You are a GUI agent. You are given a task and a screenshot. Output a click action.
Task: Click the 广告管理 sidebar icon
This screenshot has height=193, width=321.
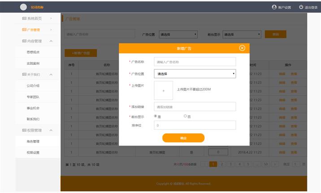pos(24,30)
